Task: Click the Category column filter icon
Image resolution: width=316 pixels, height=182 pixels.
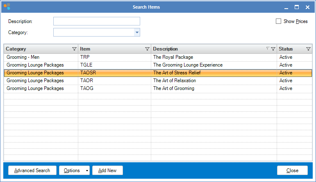Action: coord(74,49)
